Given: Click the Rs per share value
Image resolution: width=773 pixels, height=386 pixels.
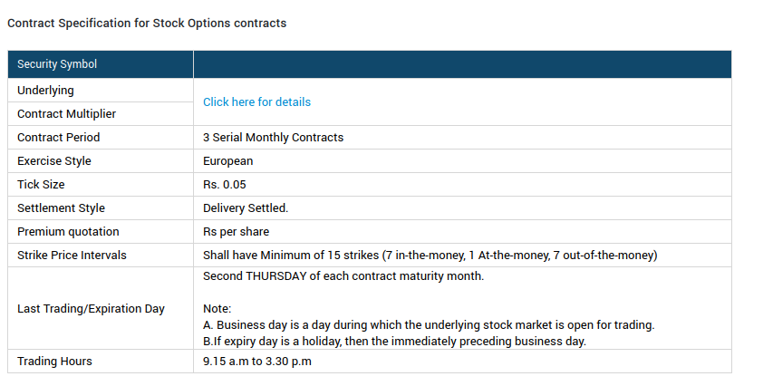Looking at the screenshot, I should click(x=237, y=232).
